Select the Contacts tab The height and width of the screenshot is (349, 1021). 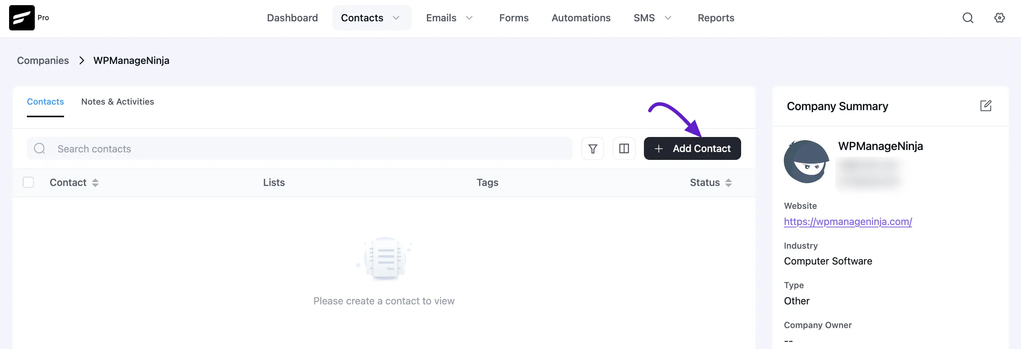click(x=45, y=102)
